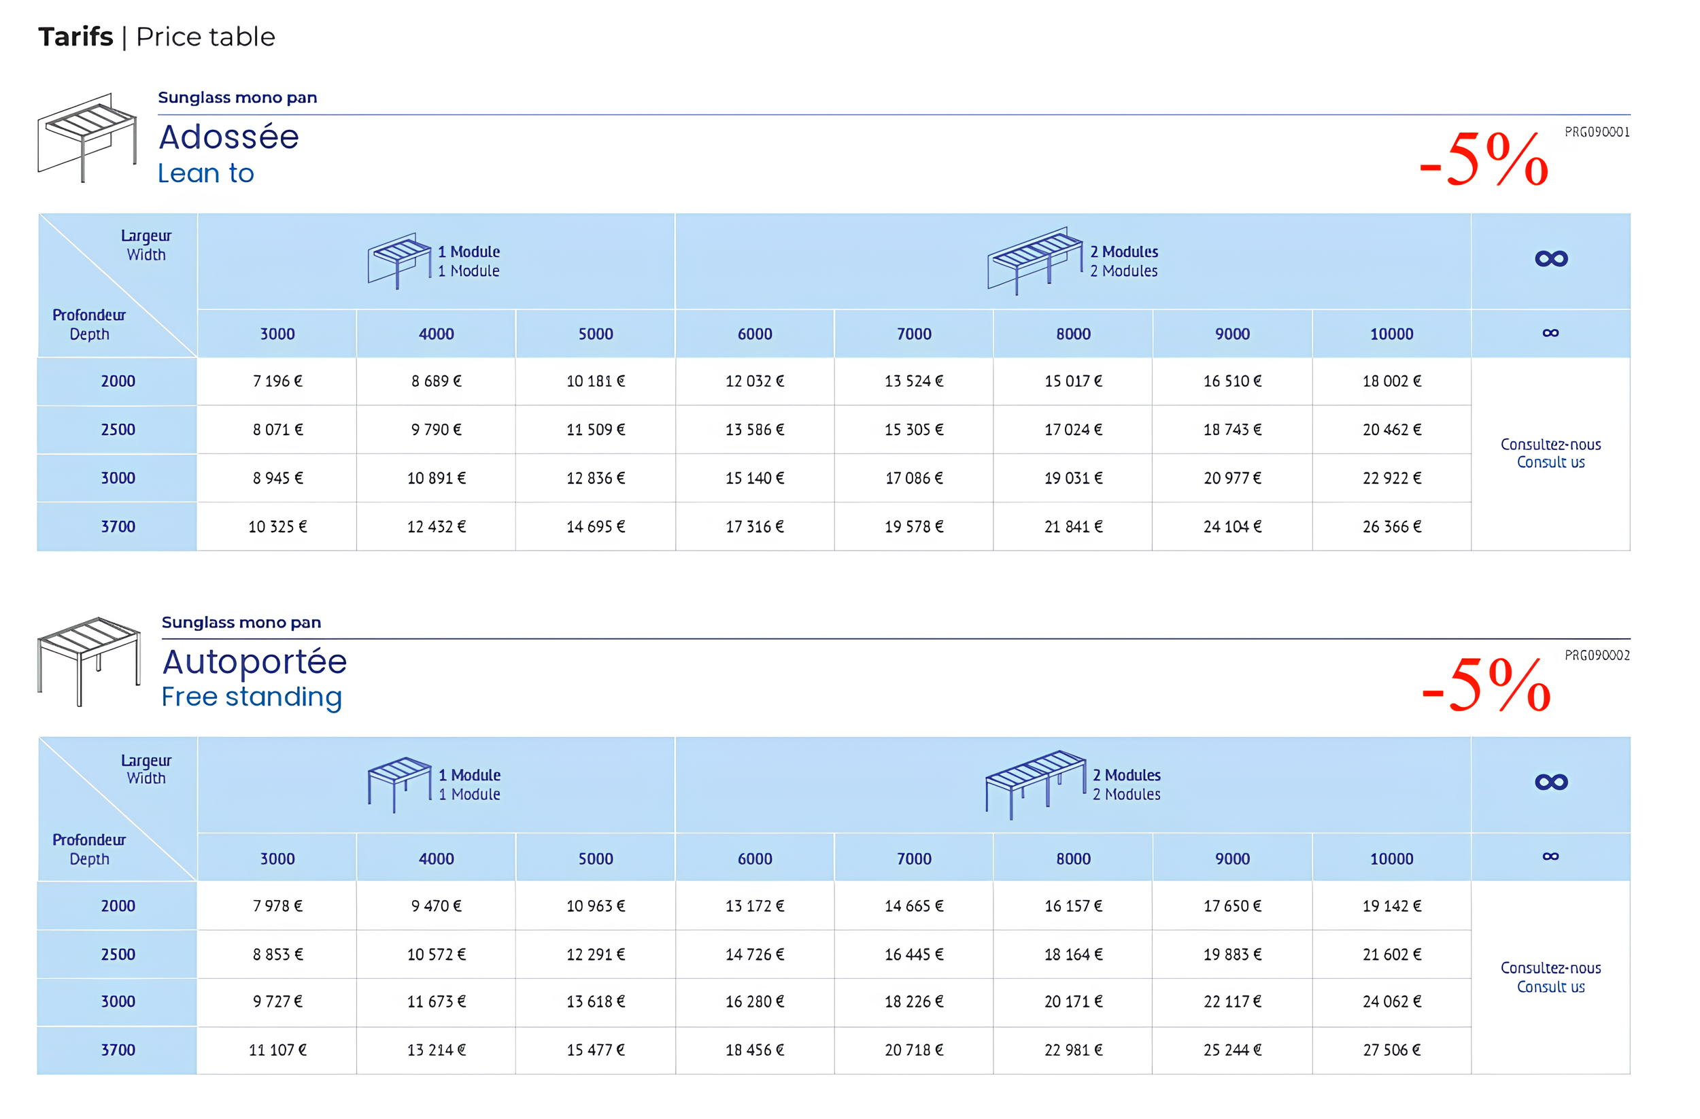The image size is (1700, 1119).
Task: Select the 26 366 € price cell
Action: 1391,527
